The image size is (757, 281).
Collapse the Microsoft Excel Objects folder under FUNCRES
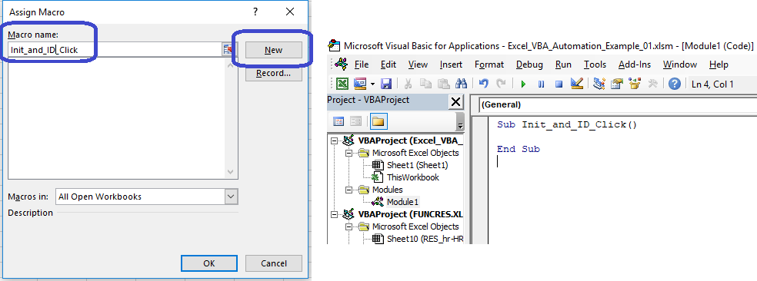(x=348, y=226)
